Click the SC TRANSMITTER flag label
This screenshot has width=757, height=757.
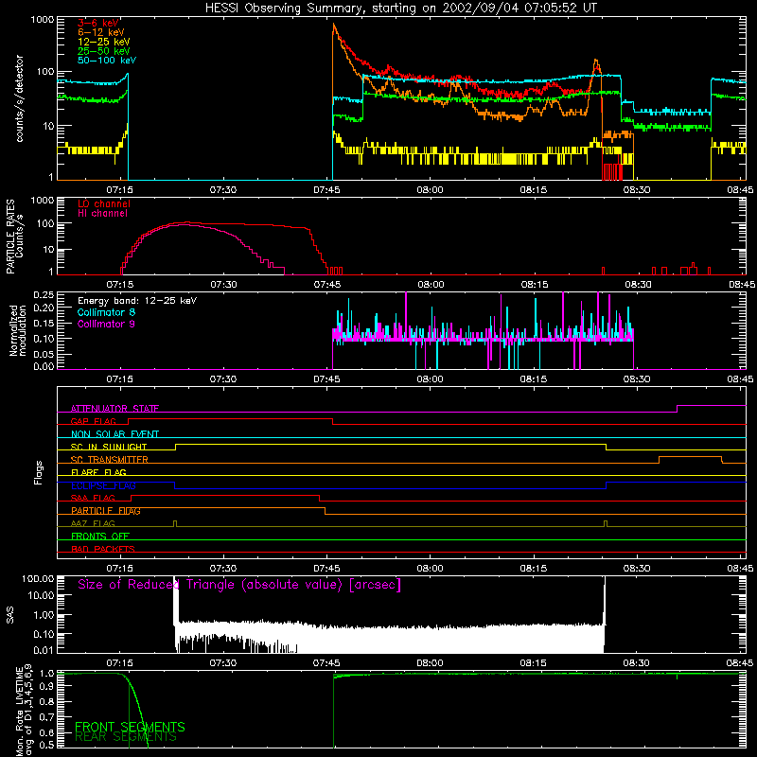(109, 460)
